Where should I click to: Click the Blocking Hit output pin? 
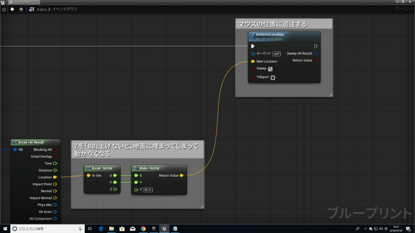pyautogui.click(x=55, y=150)
